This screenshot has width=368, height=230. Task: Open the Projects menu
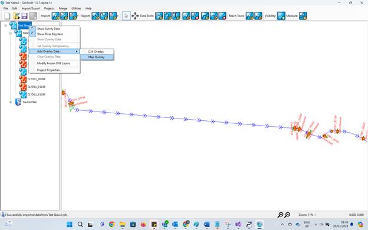pos(50,8)
